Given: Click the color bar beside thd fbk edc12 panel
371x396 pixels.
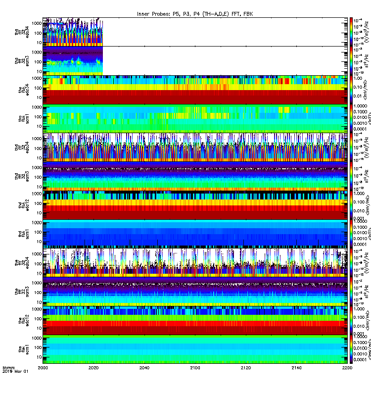Looking at the screenshot, I should pos(351,205).
